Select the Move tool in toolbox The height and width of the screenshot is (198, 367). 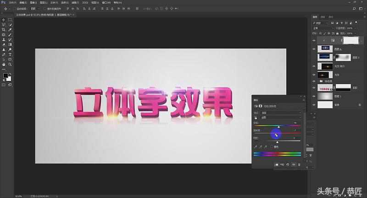point(4,20)
